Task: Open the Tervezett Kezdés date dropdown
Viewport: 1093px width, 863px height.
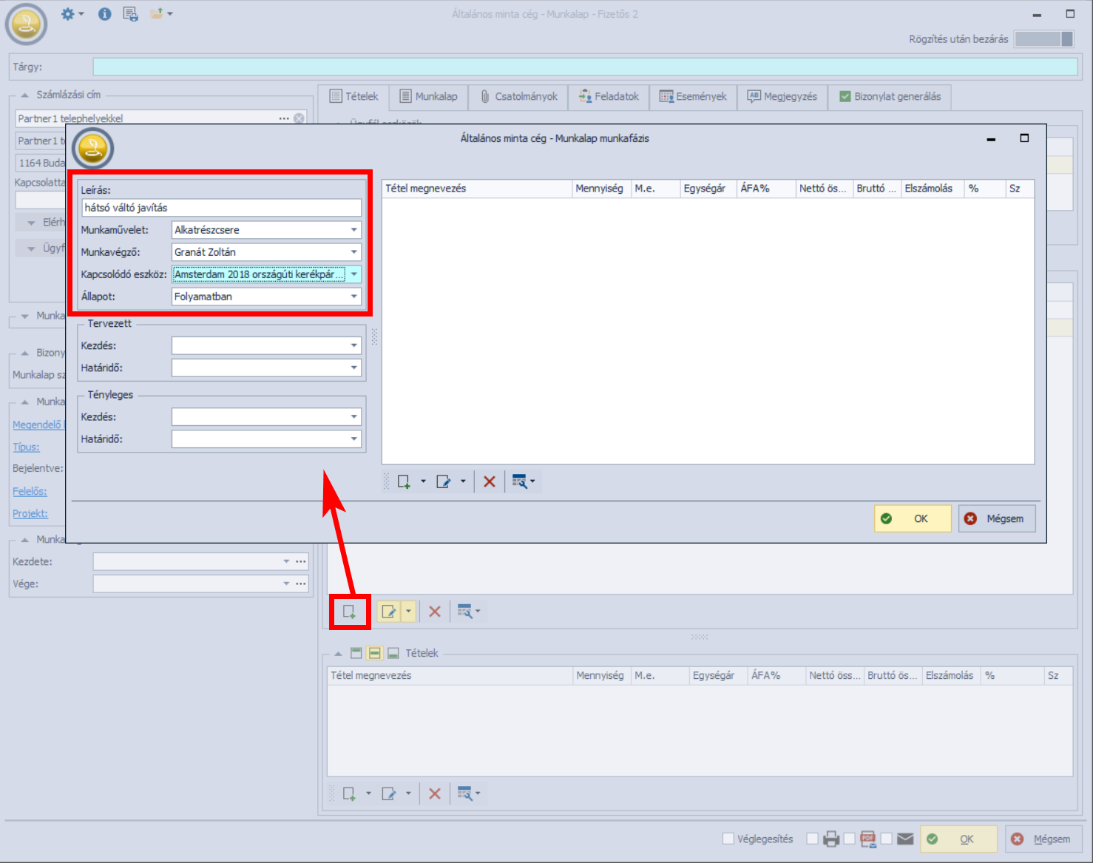Action: [354, 345]
